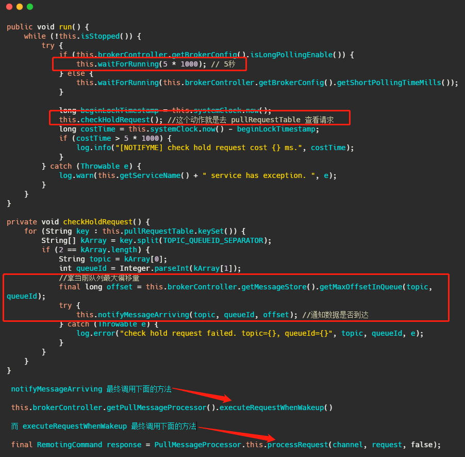Click the log.error "check hold request failed." line
465x457 pixels.
tap(250, 333)
